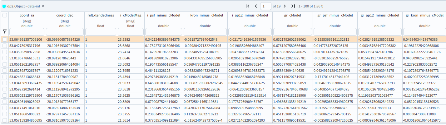Screen dimensions: 446x125
Task: Go to the first page of results
Action: (248, 6)
